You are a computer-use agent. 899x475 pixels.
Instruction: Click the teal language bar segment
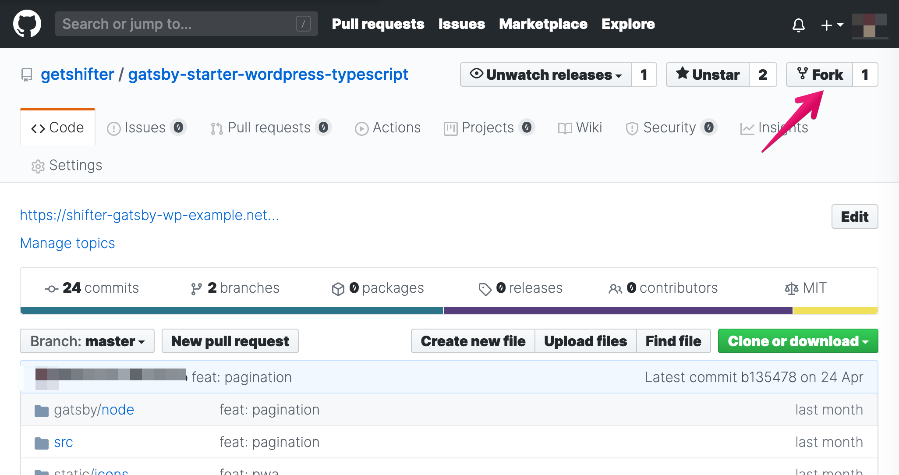point(232,310)
